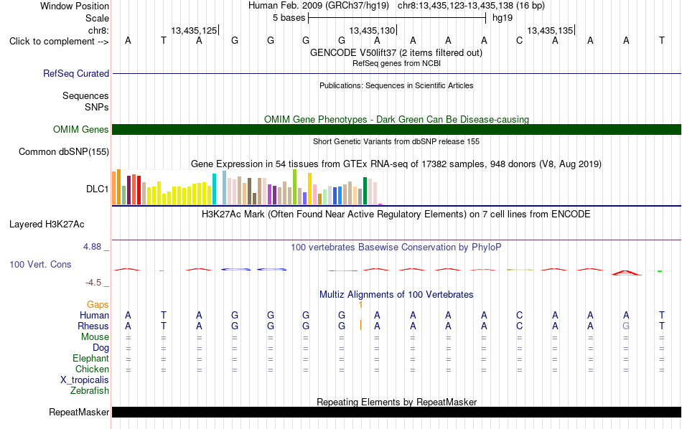Click 'Repeating Elements by RepeatMasker' title

(x=396, y=402)
